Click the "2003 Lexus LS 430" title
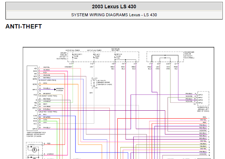Screen dimensions: 225x159 tap(114, 6)
